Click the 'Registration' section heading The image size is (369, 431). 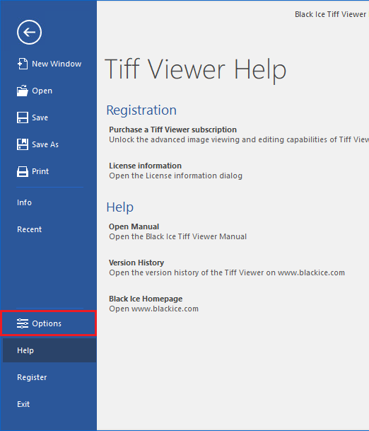click(141, 110)
